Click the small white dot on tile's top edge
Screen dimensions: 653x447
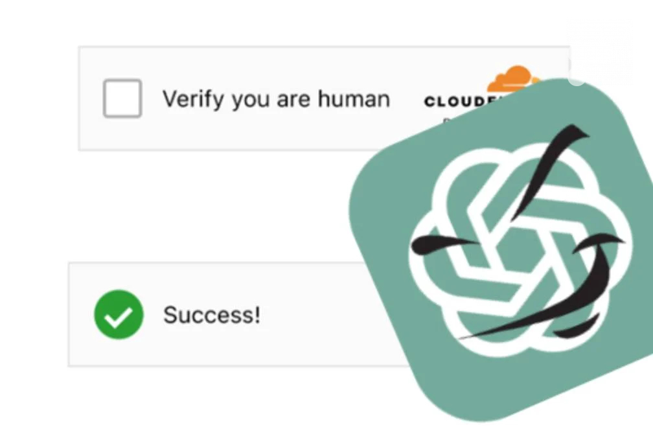(x=577, y=78)
